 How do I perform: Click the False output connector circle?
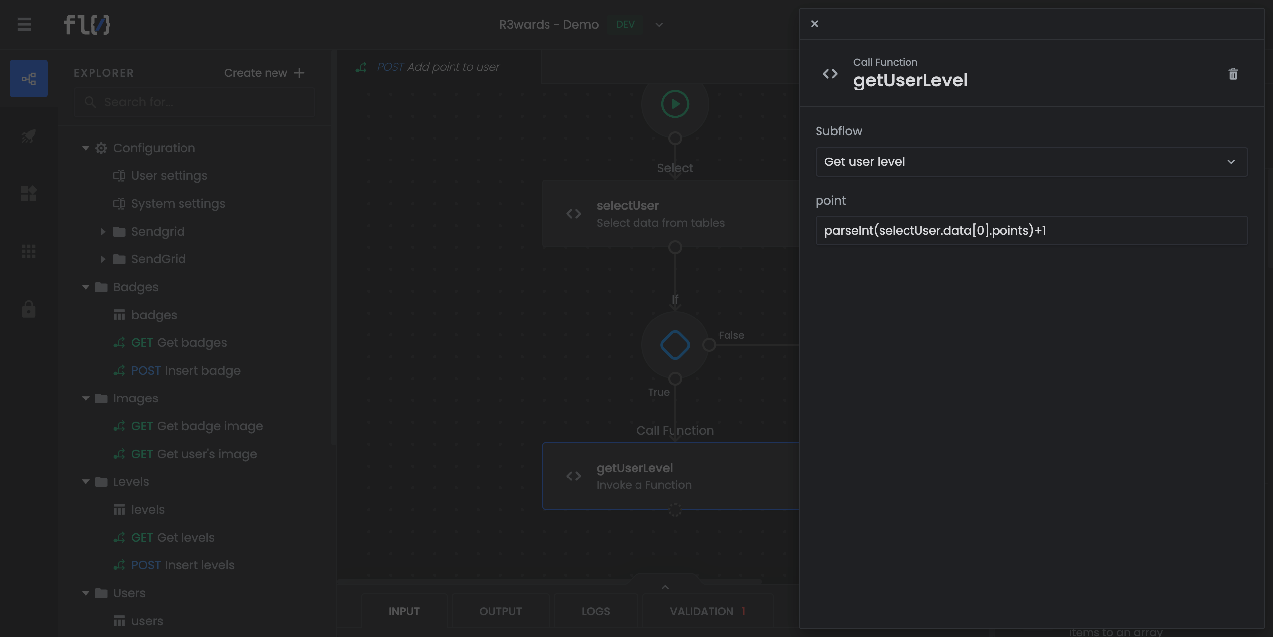pyautogui.click(x=709, y=344)
